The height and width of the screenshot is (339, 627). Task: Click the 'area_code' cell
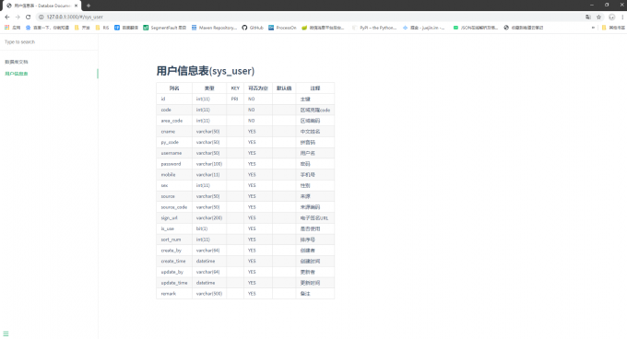click(174, 121)
